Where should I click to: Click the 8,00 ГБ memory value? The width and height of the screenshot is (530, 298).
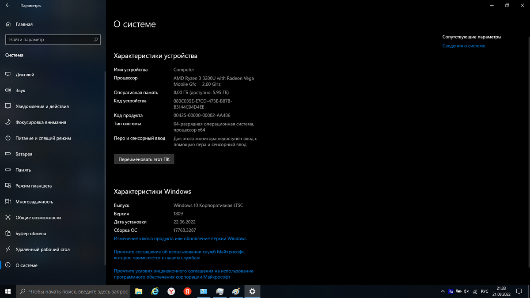point(201,93)
